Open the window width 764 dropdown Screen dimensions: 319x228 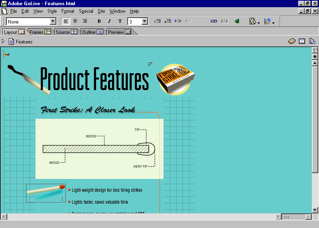[x=308, y=217]
